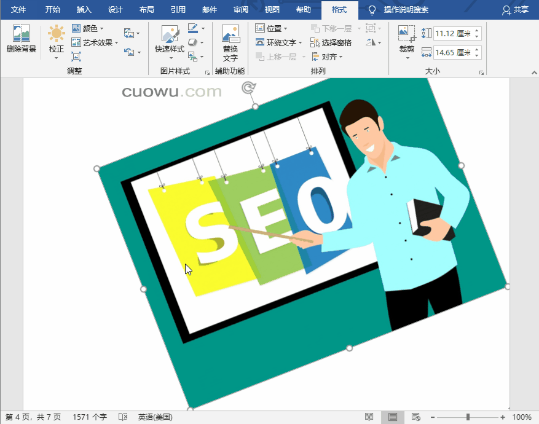The width and height of the screenshot is (539, 424).
Task: Open the Color (颜色) options
Action: (x=88, y=28)
